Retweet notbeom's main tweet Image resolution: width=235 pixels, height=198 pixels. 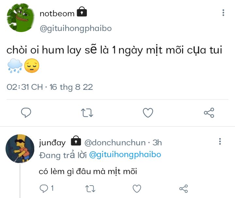87,113
